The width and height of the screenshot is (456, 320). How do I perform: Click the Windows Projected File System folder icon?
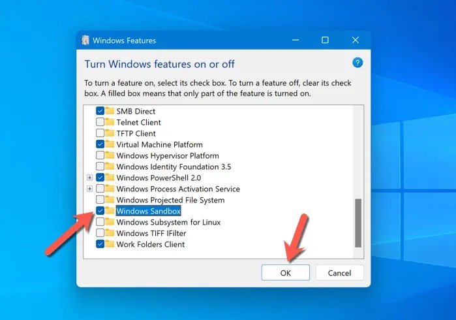click(x=110, y=199)
